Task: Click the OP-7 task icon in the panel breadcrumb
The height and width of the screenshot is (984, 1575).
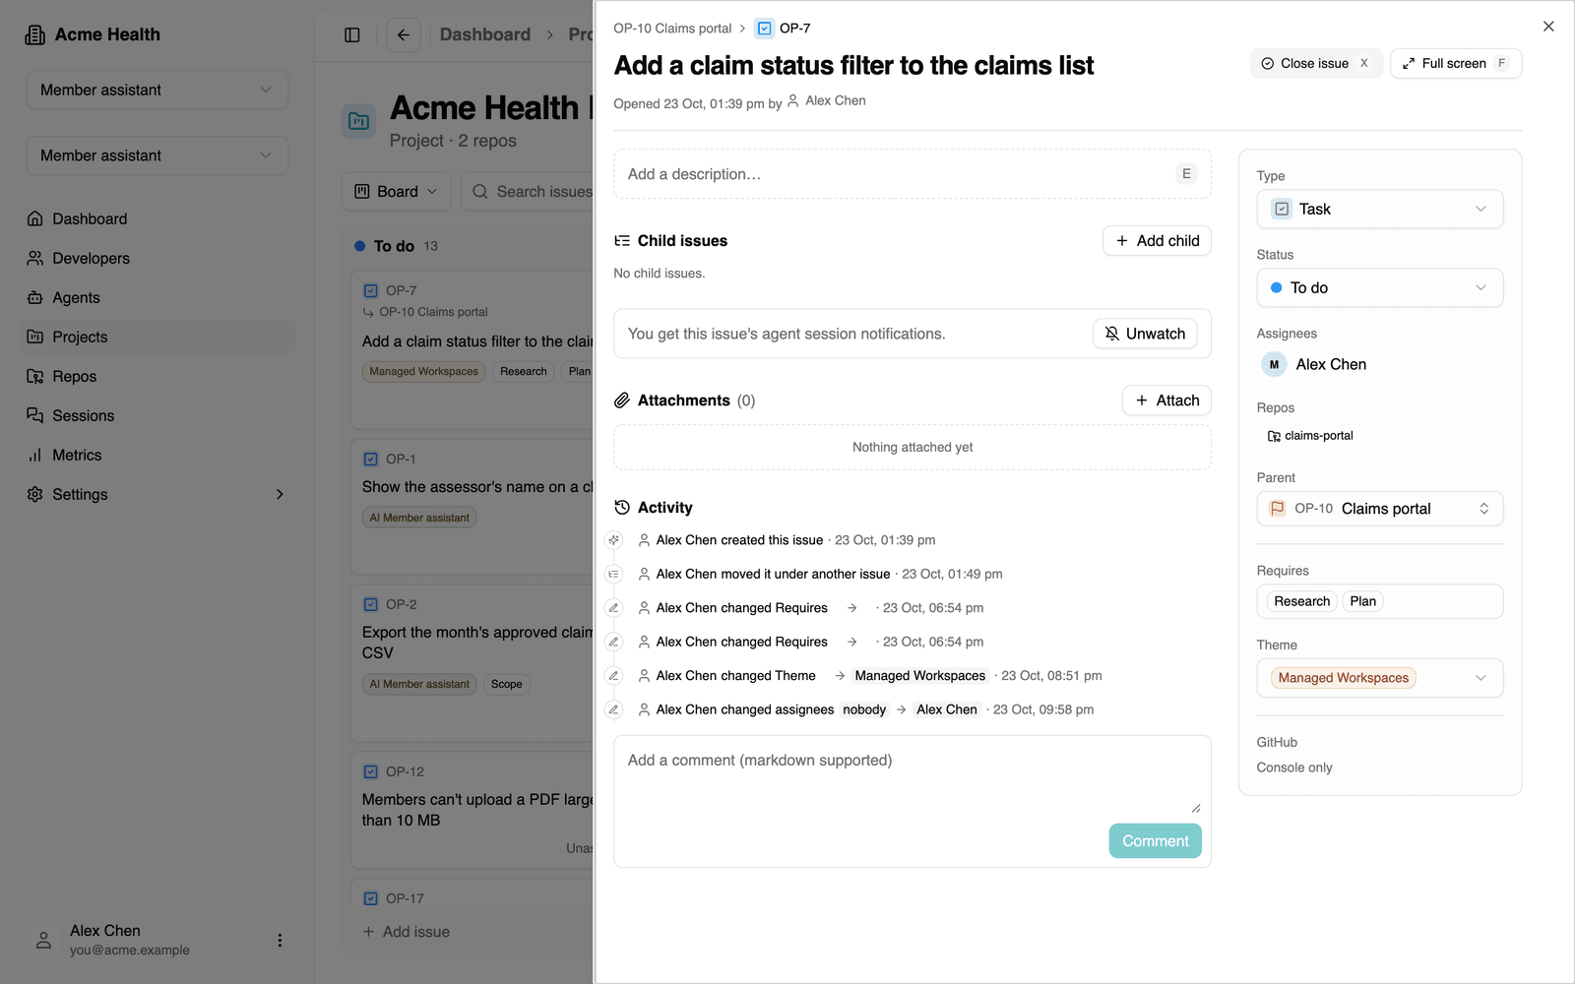Action: pos(765,29)
